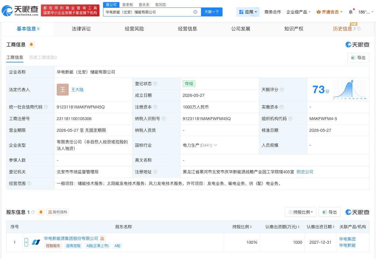Open the help icon next to 经营范围
376x259 pixels.
tap(29, 183)
